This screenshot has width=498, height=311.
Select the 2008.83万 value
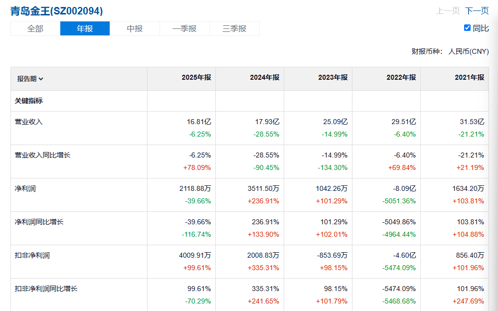click(x=263, y=255)
